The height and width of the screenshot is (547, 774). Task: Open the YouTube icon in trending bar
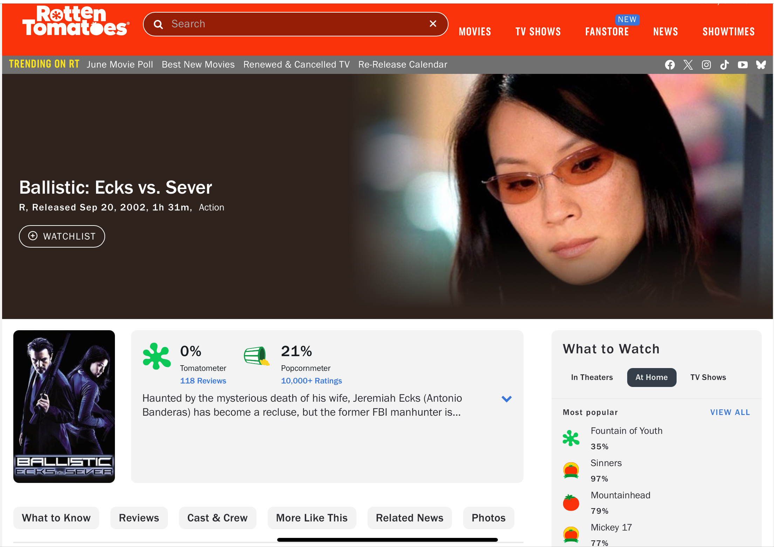(x=742, y=65)
